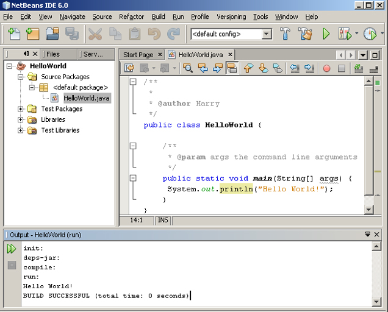Image resolution: width=388 pixels, height=312 pixels.
Task: Open Project folder icon in toolbar
Action: click(52, 34)
